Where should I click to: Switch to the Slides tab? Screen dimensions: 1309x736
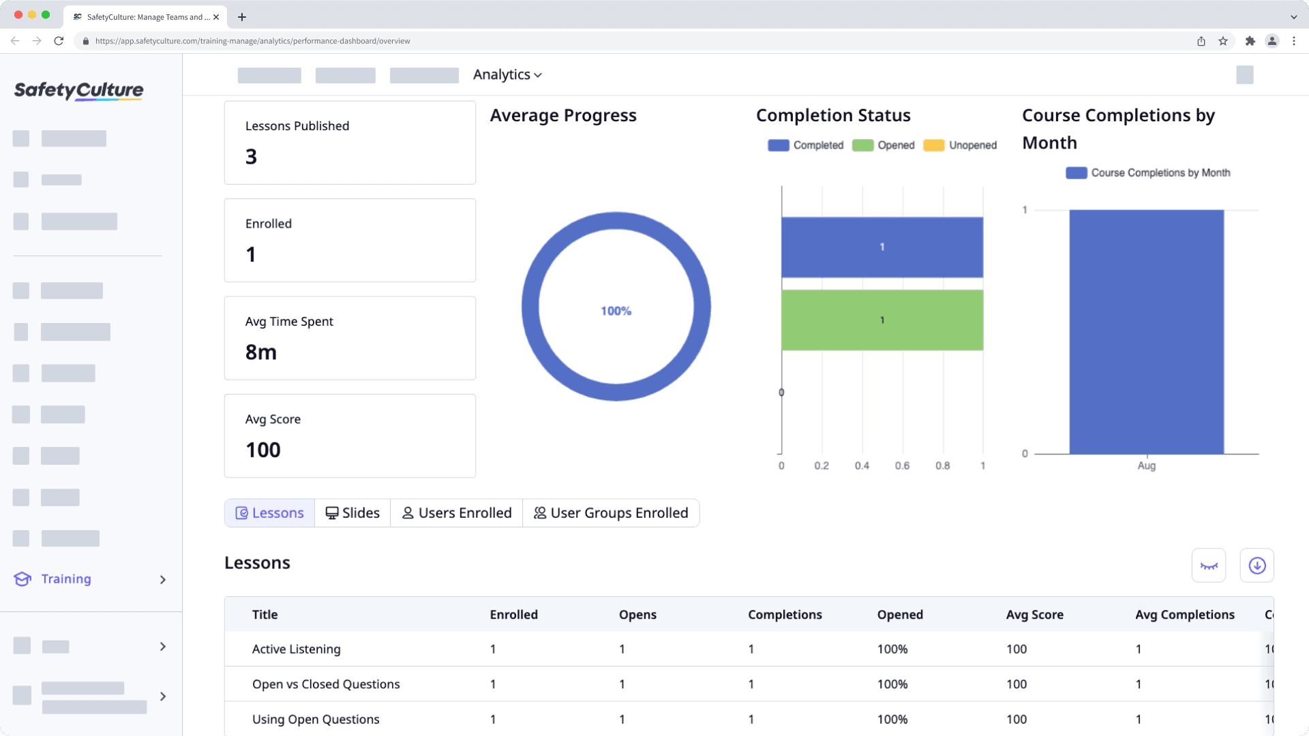click(352, 513)
